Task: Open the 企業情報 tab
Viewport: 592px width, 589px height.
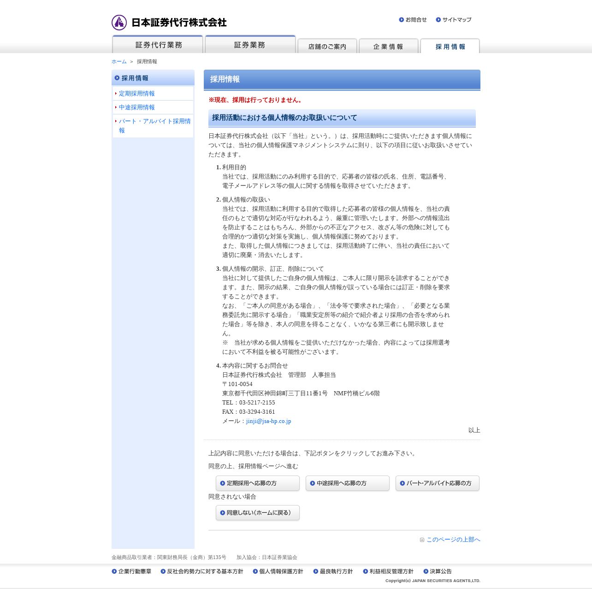Action: pyautogui.click(x=389, y=46)
